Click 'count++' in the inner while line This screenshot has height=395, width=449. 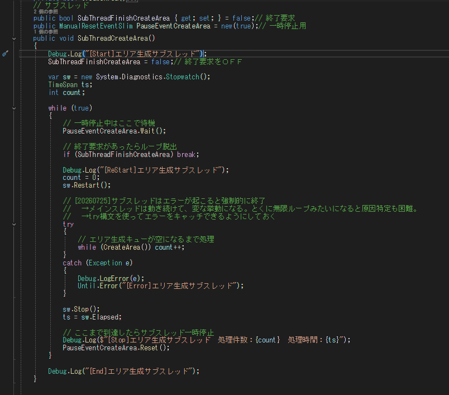(x=168, y=248)
